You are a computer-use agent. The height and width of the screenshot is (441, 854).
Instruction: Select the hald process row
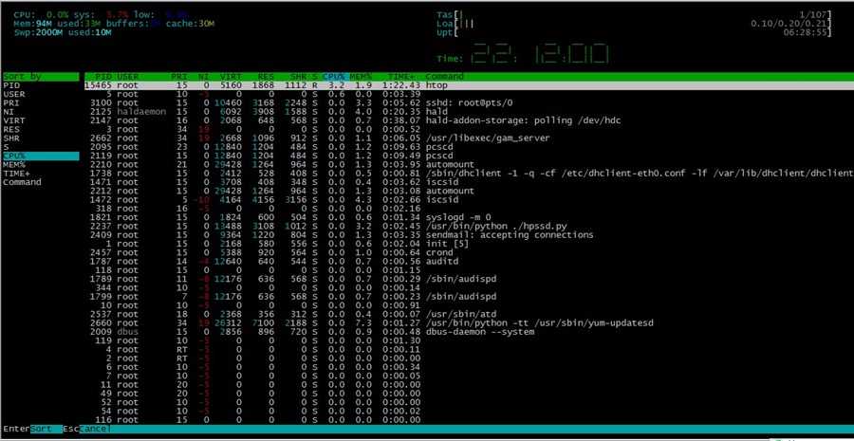point(469,112)
